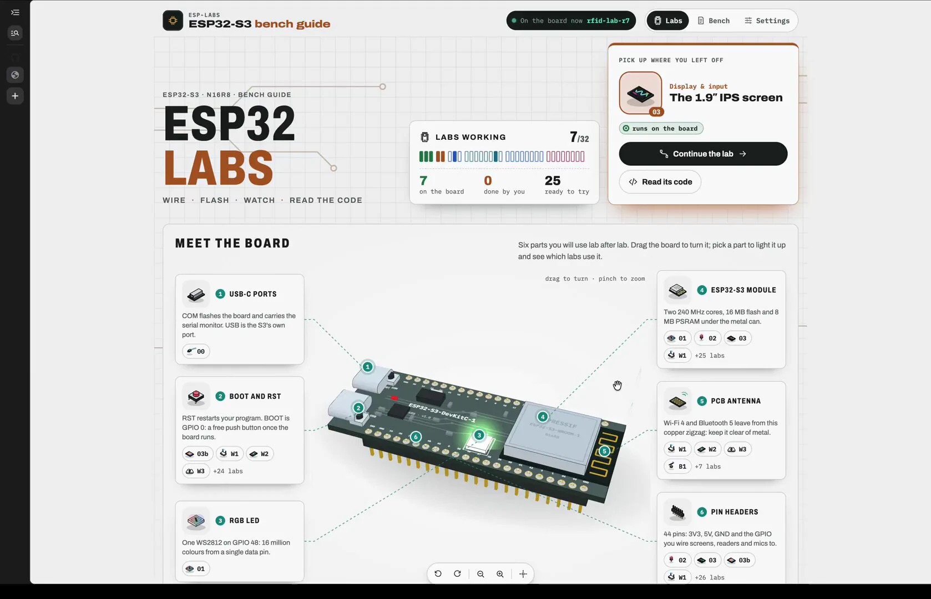Open lab chip B1 in PCB Antenna card
This screenshot has height=599, width=931.
677,466
